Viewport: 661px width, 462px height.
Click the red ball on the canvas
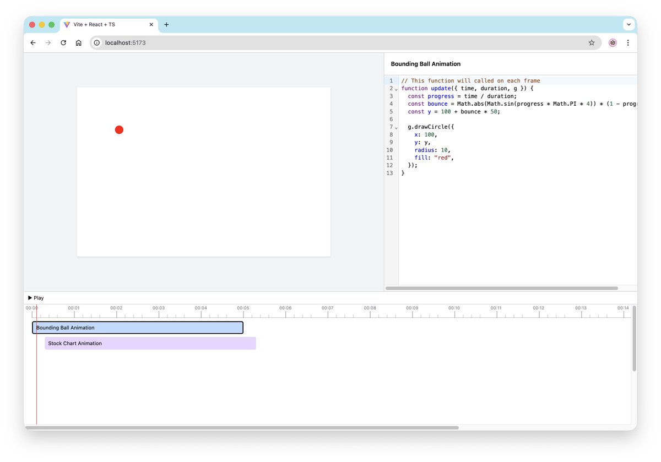[119, 130]
